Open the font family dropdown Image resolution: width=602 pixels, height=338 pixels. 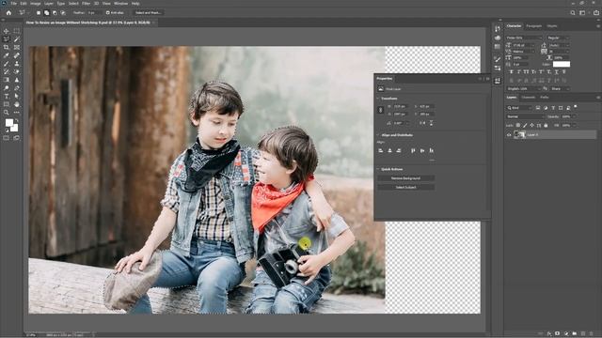(x=524, y=38)
